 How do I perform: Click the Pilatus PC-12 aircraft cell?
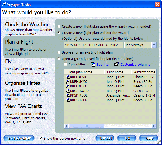click(x=144, y=77)
